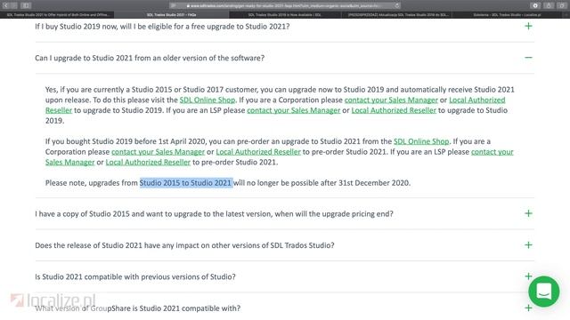
Task: Switch to the Hybrid Online and Offline tab
Action: 57,15
